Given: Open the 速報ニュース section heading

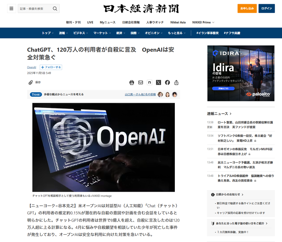Looking at the screenshot, I should (x=219, y=114).
